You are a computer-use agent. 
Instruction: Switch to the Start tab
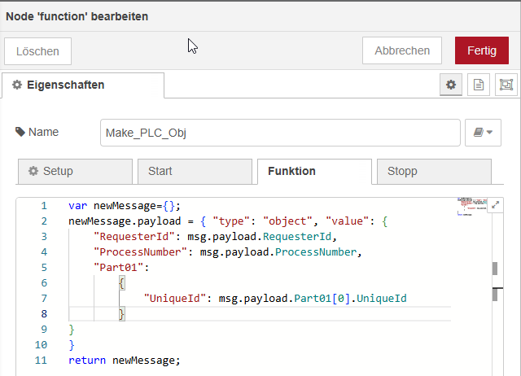pos(194,171)
